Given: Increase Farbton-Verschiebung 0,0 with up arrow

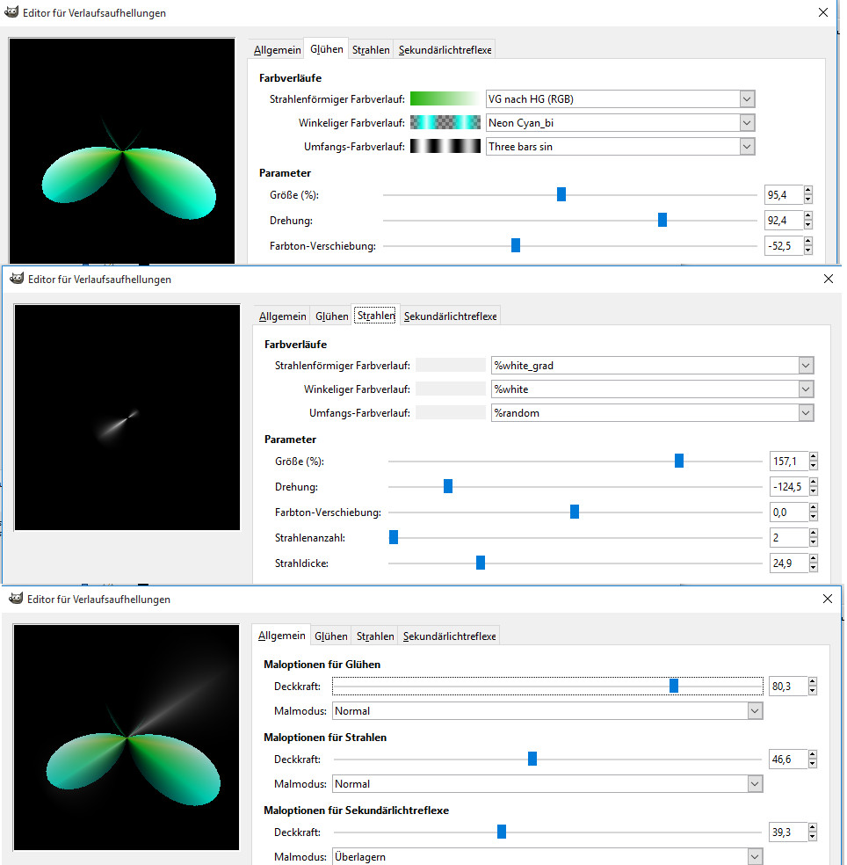Looking at the screenshot, I should (x=814, y=507).
